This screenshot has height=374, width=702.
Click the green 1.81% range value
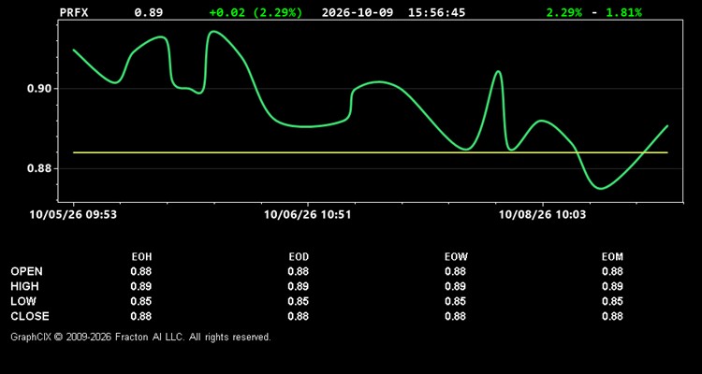(x=623, y=12)
